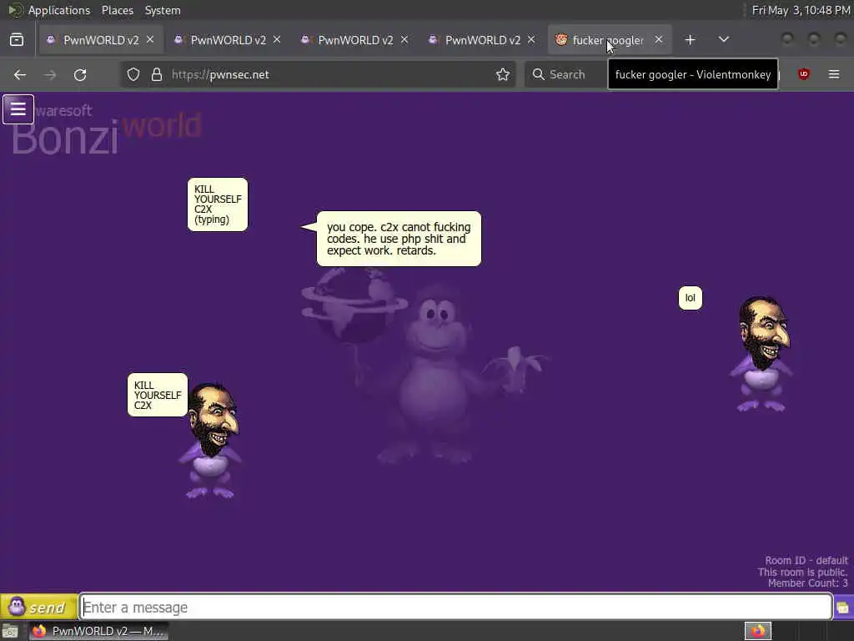This screenshot has width=854, height=641.
Task: Go back with the back arrow
Action: pyautogui.click(x=20, y=74)
